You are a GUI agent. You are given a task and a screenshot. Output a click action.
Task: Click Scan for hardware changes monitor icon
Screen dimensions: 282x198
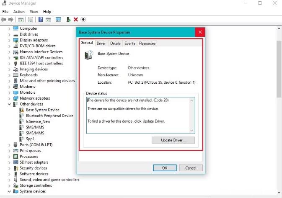[x=58, y=19]
